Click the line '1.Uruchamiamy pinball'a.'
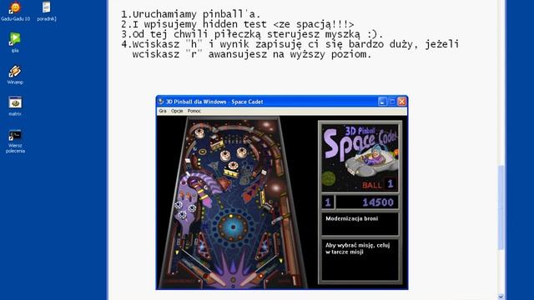Viewport: 534px width, 300px height. click(191, 14)
